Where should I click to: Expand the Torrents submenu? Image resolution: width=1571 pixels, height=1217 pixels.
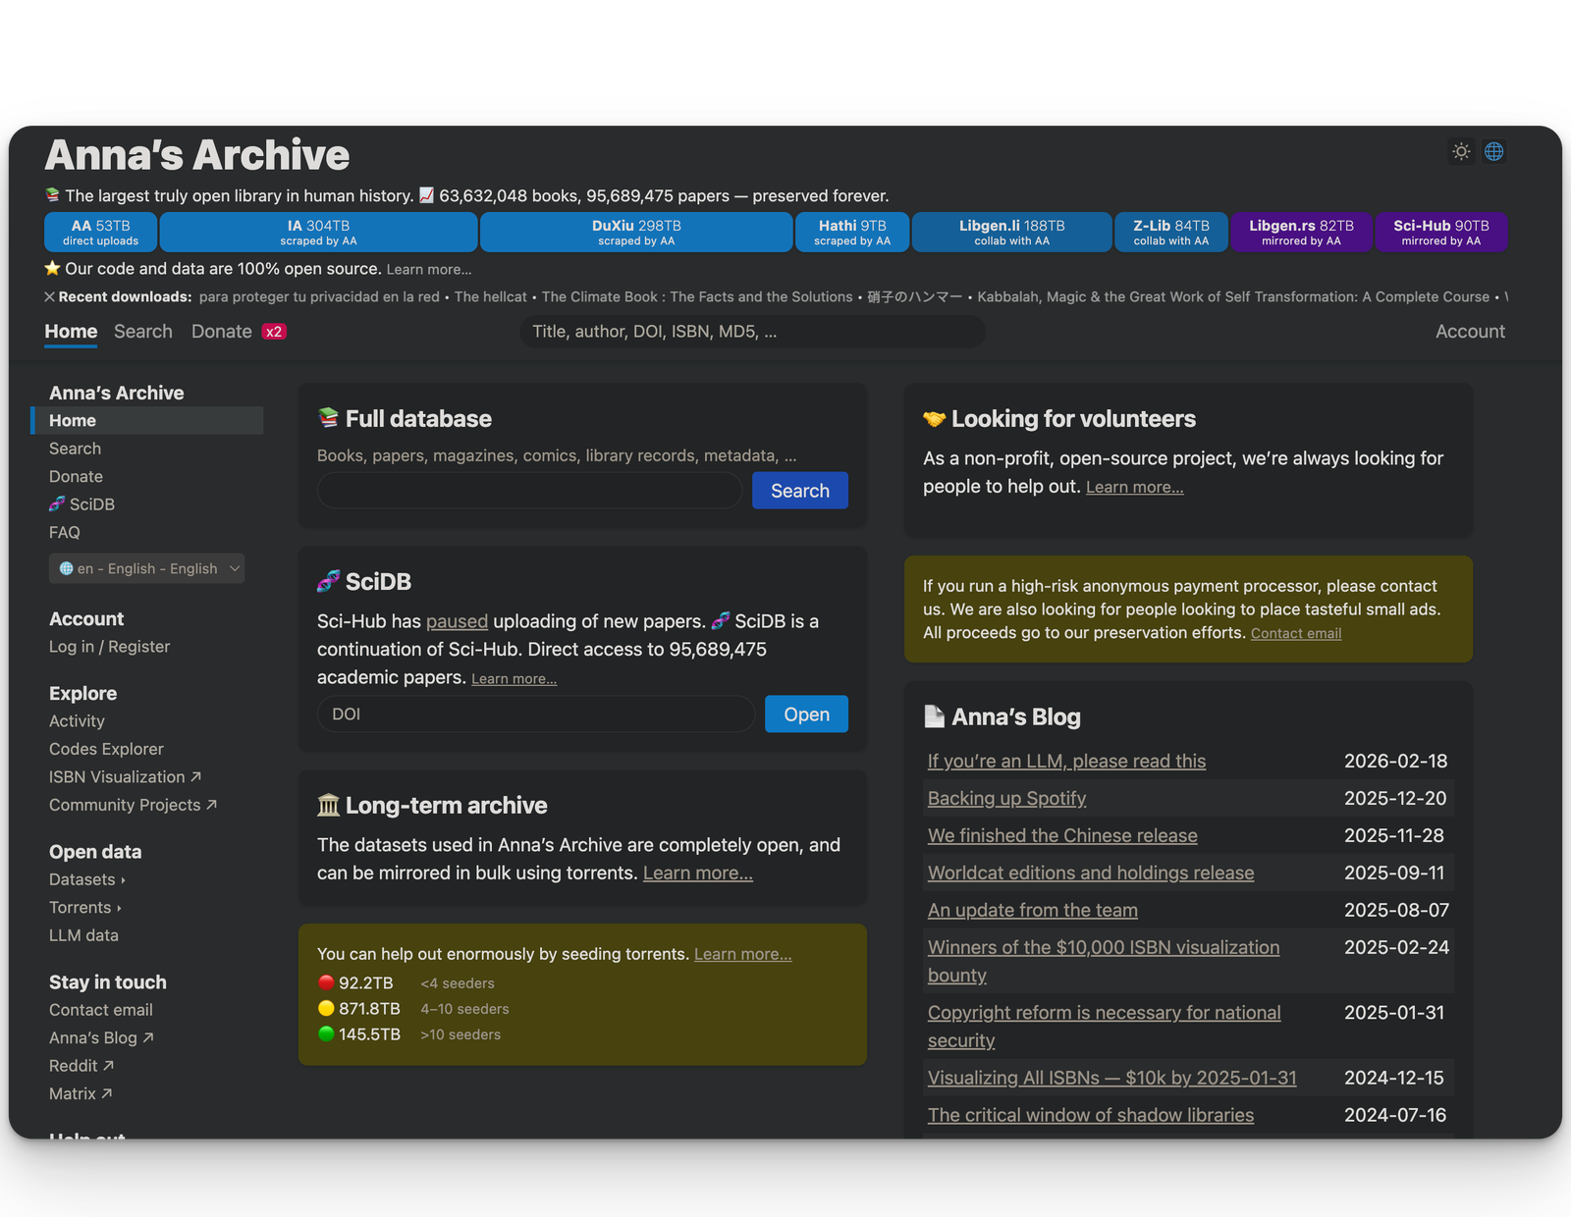(x=85, y=908)
